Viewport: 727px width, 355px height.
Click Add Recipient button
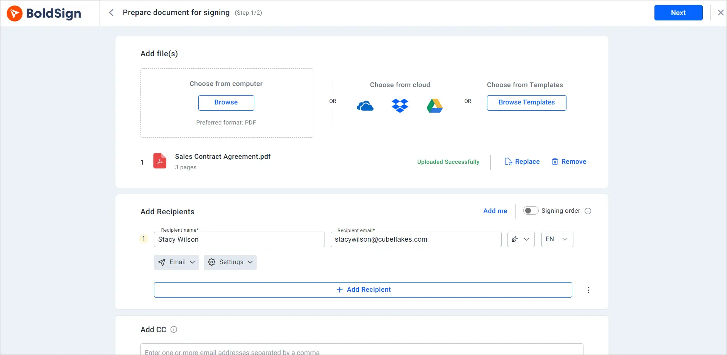coord(363,290)
